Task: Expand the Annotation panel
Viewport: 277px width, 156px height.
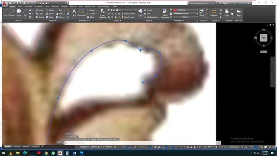Action: (x=84, y=21)
